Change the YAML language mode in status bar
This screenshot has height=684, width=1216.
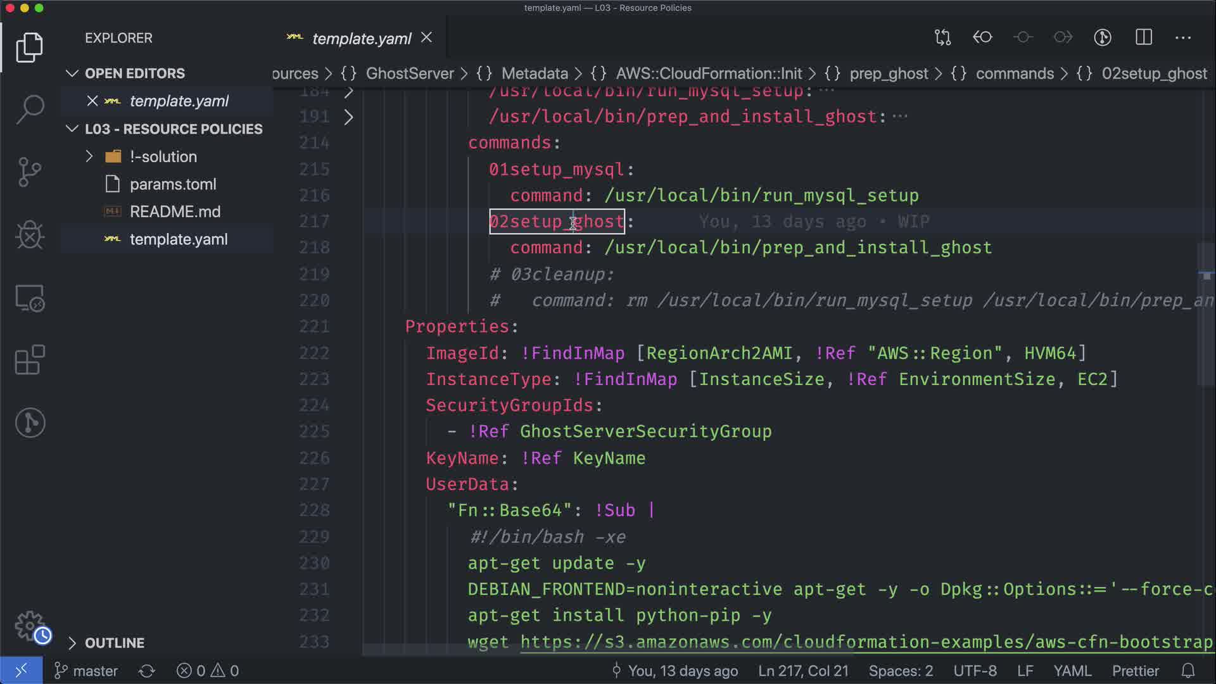1072,671
